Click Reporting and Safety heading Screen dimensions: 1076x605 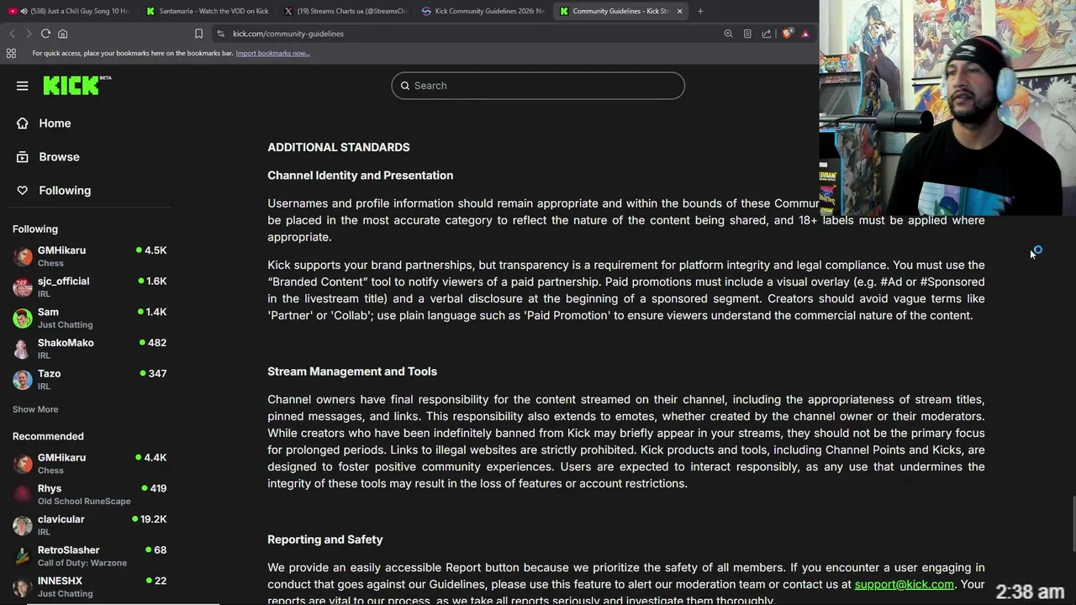pos(324,539)
